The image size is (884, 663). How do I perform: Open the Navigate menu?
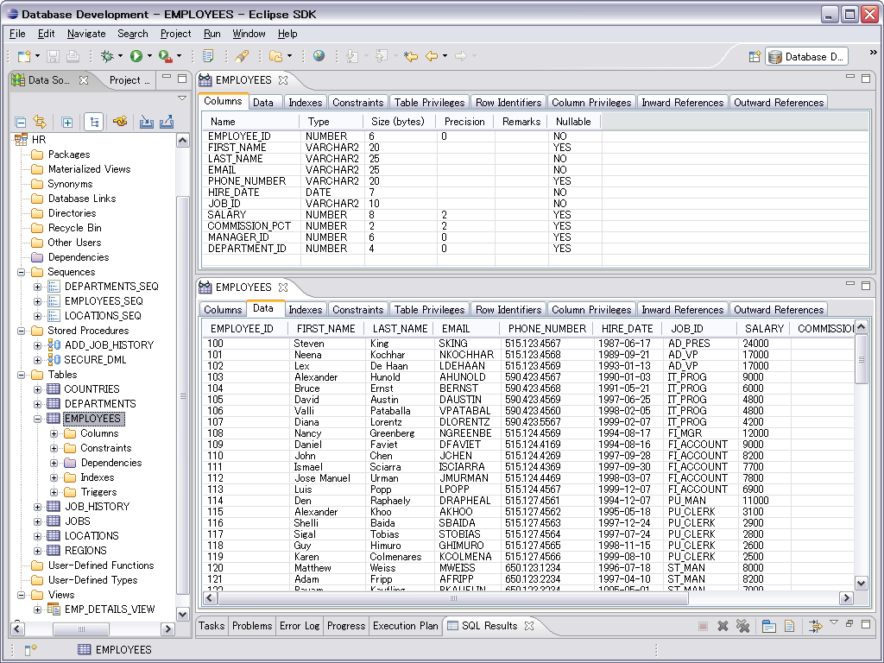pos(86,34)
